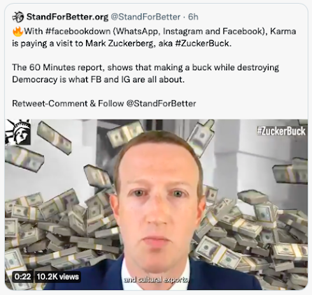
Task: Click the 'and cultural exports' subtitle
Action: [x=156, y=279]
